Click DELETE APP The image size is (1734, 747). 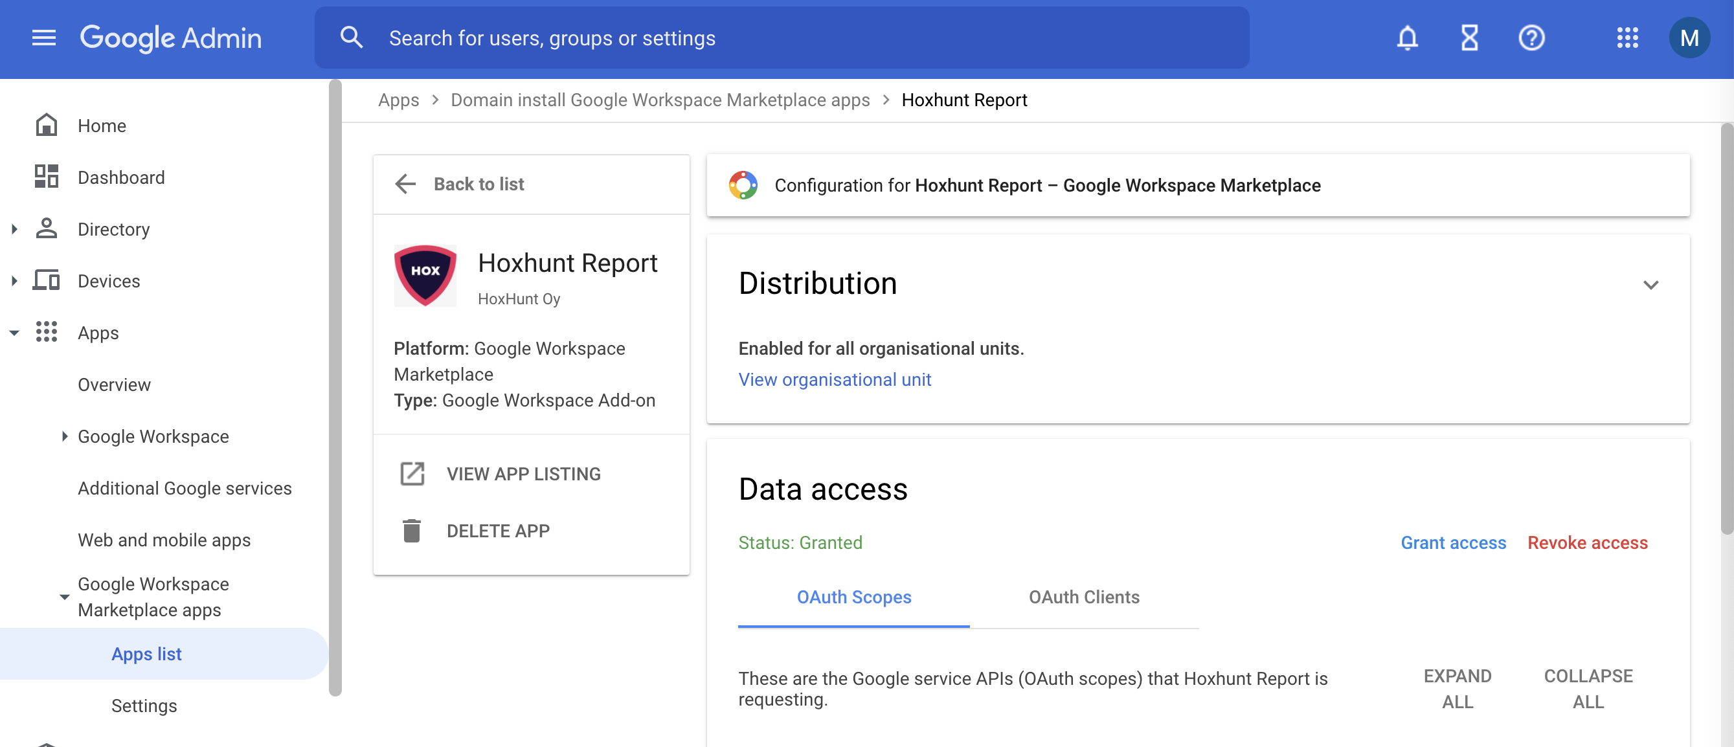[x=498, y=531]
